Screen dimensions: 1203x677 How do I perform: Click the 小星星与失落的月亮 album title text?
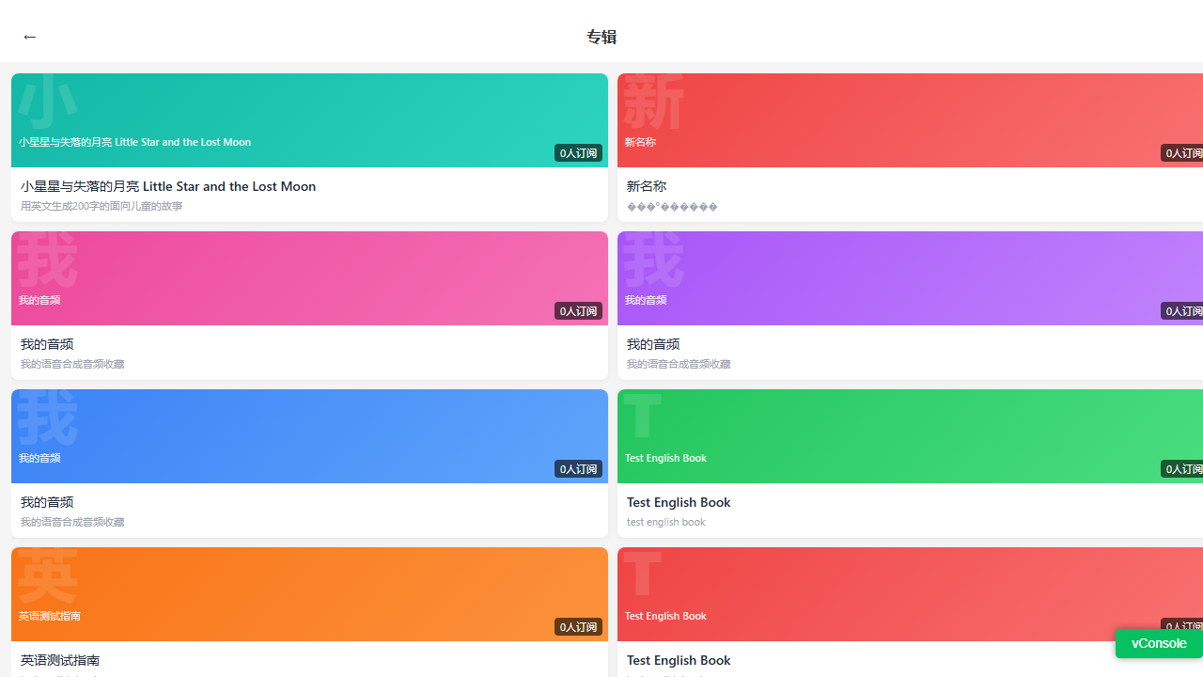pyautogui.click(x=168, y=186)
